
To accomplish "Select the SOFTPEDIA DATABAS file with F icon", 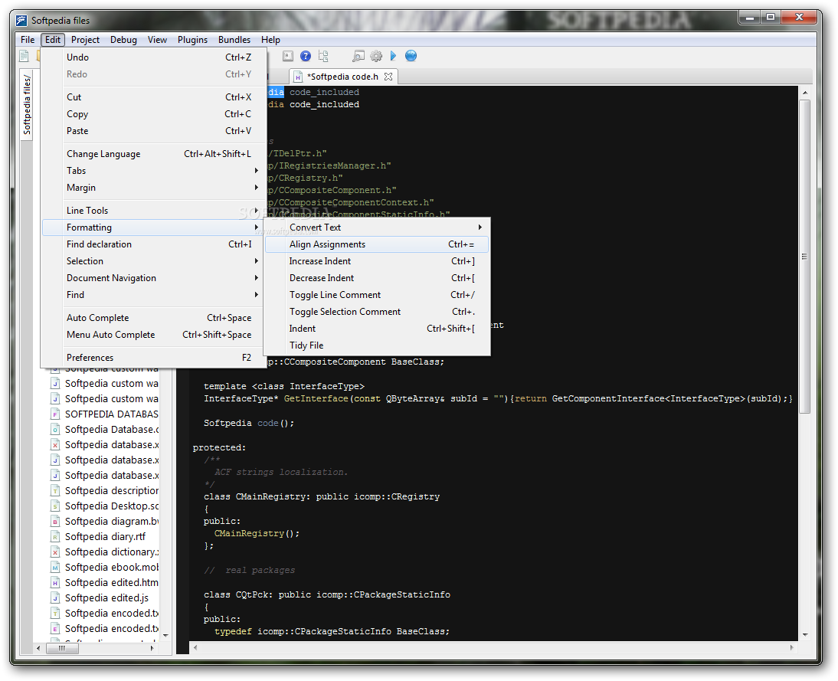I will [54, 414].
